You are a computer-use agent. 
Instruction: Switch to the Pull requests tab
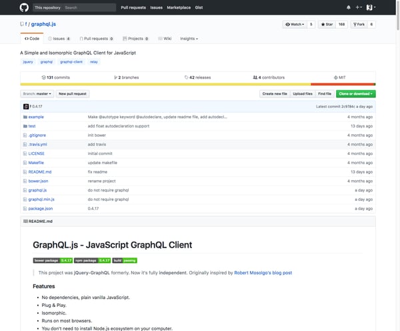pyautogui.click(x=97, y=39)
